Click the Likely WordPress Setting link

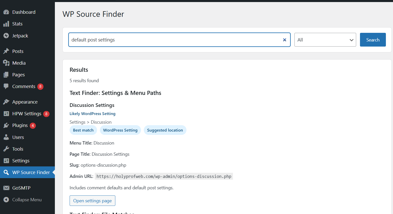(x=92, y=113)
